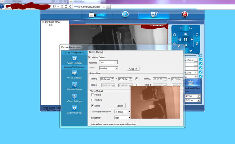This screenshot has width=235, height=144.
Task: Click the Time 1 start time spinner
Action: point(113,79)
